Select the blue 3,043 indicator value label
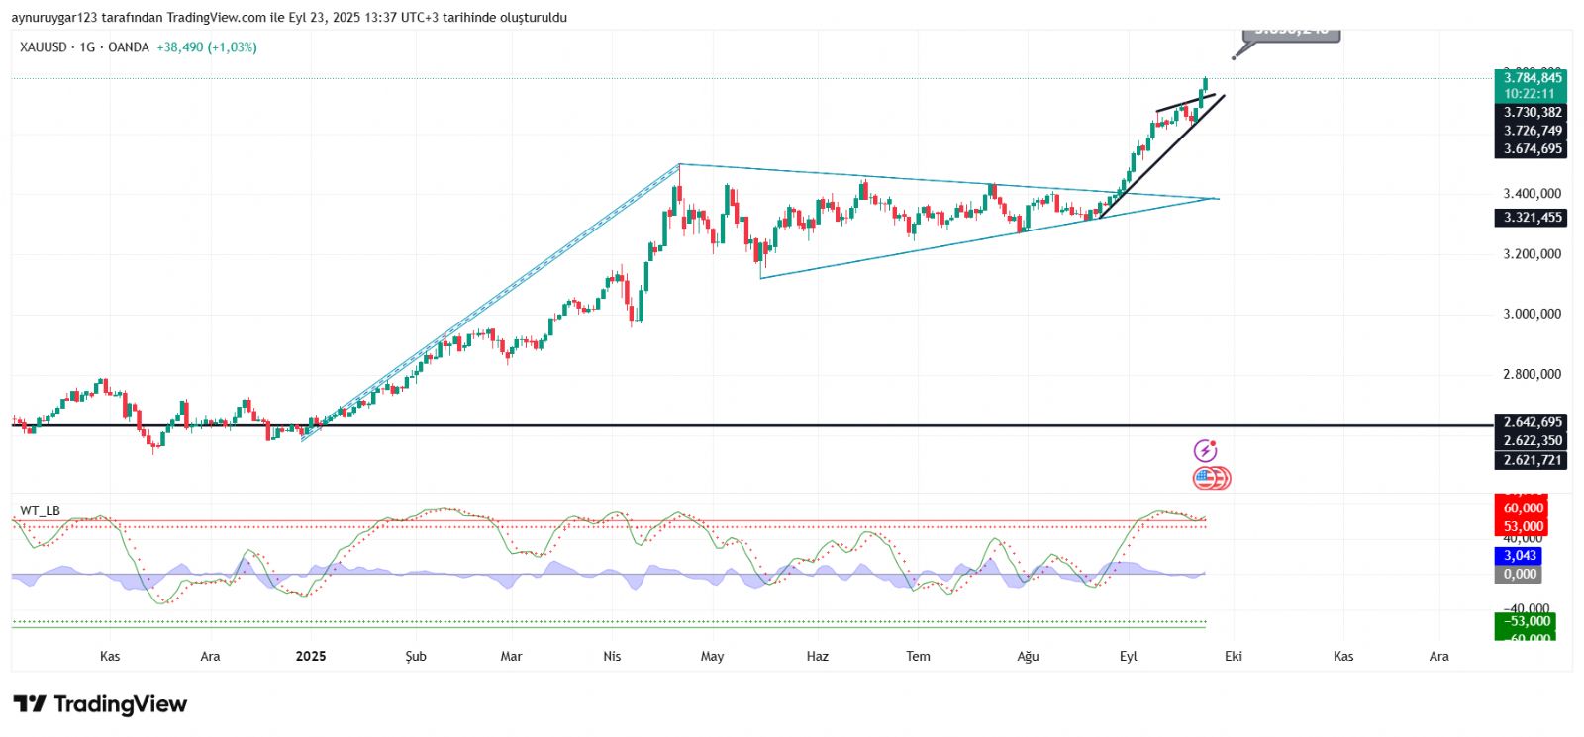Viewport: 1584px width, 737px height. (1520, 556)
